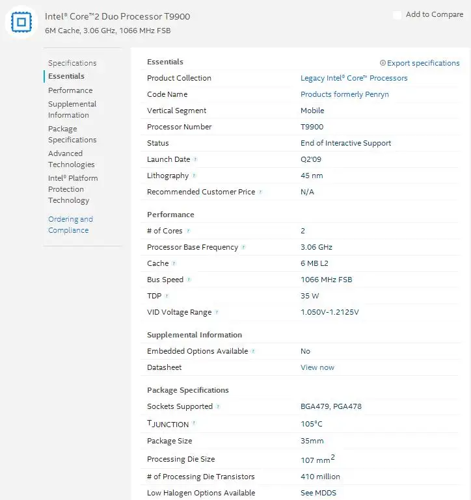
Task: Click the 'Performance' section heading in the table
Action: coord(170,215)
